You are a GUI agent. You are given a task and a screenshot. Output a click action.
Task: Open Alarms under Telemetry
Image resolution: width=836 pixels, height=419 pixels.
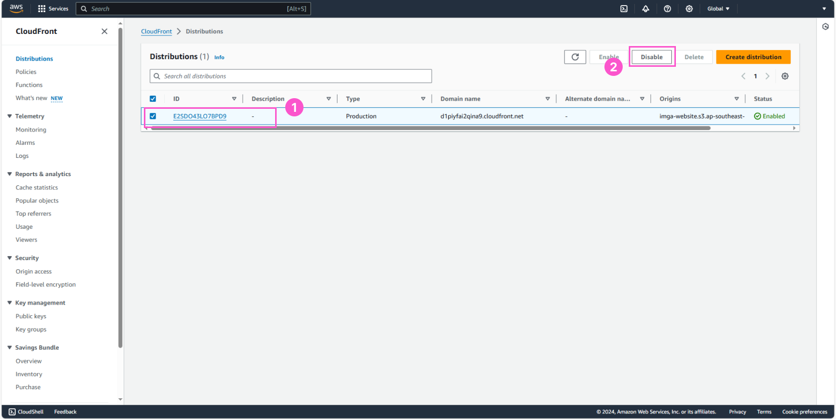pyautogui.click(x=25, y=143)
